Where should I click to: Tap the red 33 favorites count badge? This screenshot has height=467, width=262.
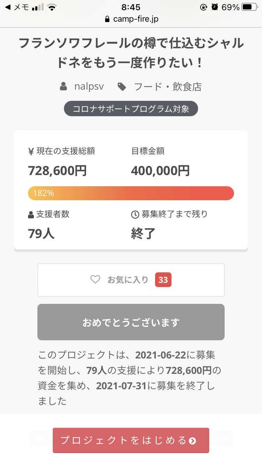click(163, 280)
